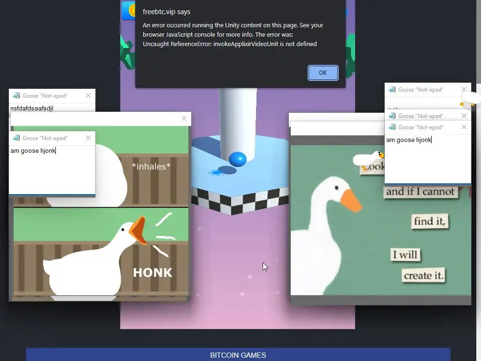Close the right Not-epad window with 'am goose hjonk'

pyautogui.click(x=464, y=127)
